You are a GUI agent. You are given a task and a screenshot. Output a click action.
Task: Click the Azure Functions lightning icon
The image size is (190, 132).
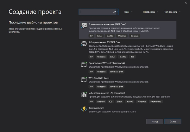(84, 109)
